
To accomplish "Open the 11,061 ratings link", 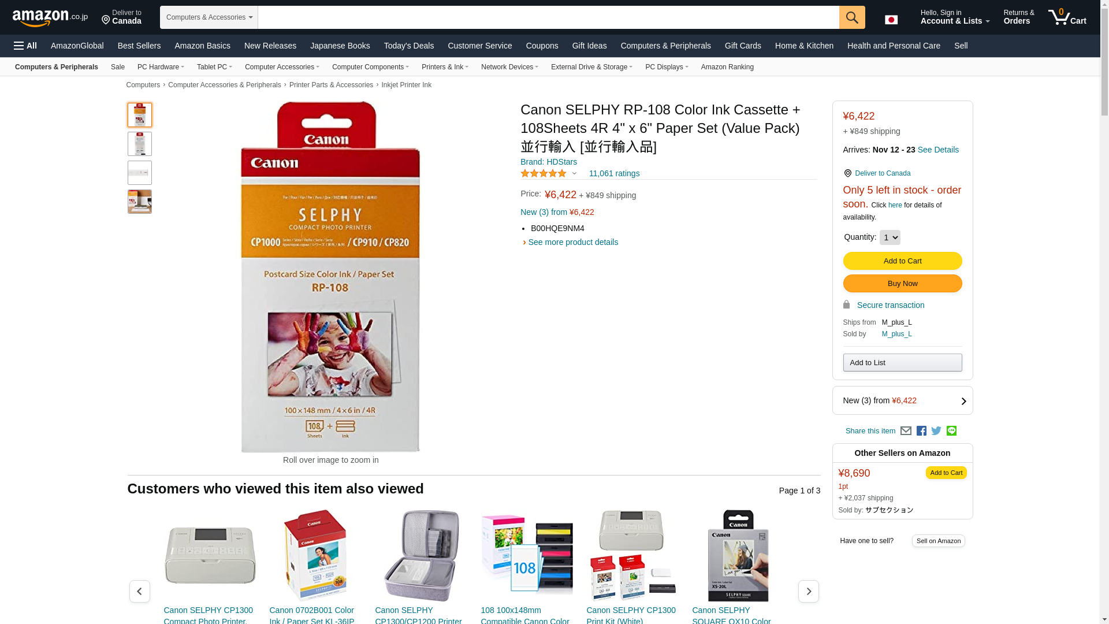I will [x=614, y=173].
